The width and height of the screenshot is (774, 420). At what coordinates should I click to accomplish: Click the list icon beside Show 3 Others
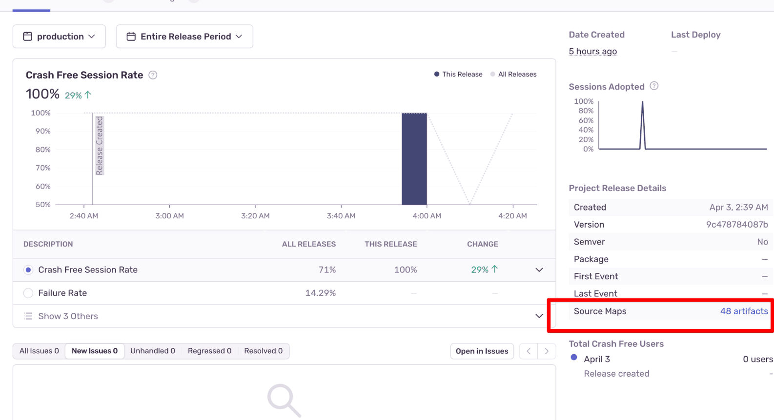(28, 316)
